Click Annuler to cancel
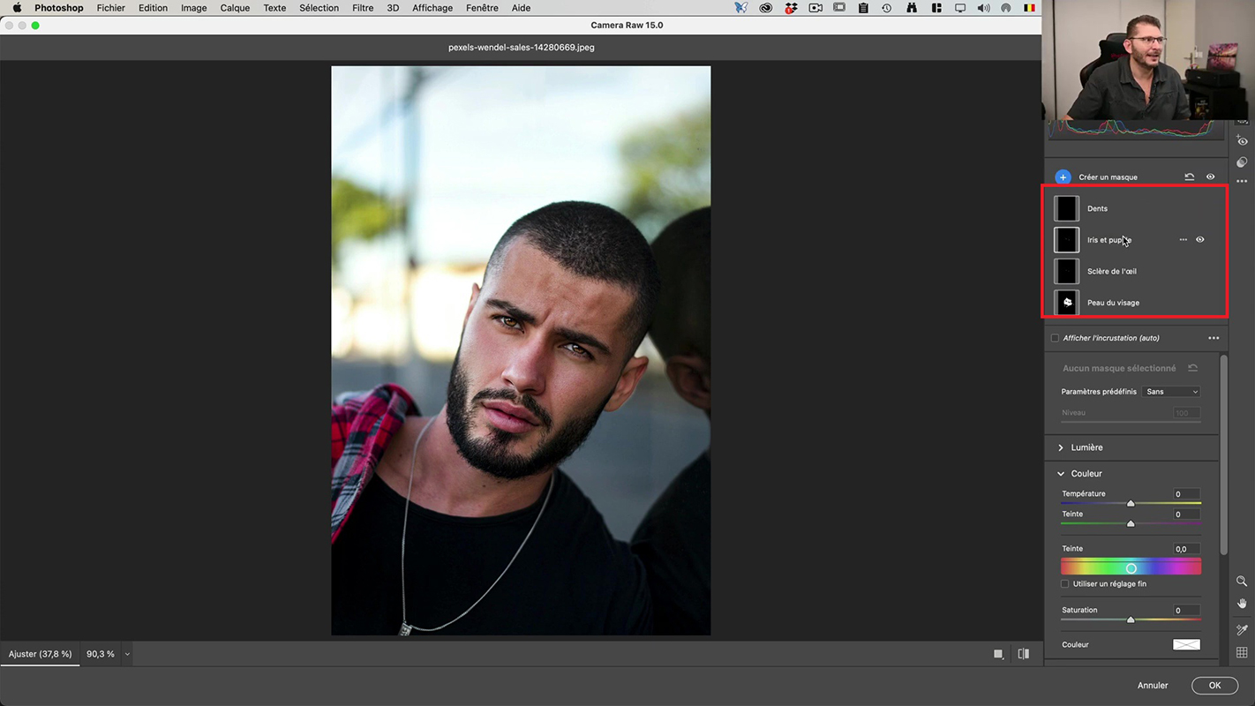Screen dimensions: 1255x706 (1152, 686)
